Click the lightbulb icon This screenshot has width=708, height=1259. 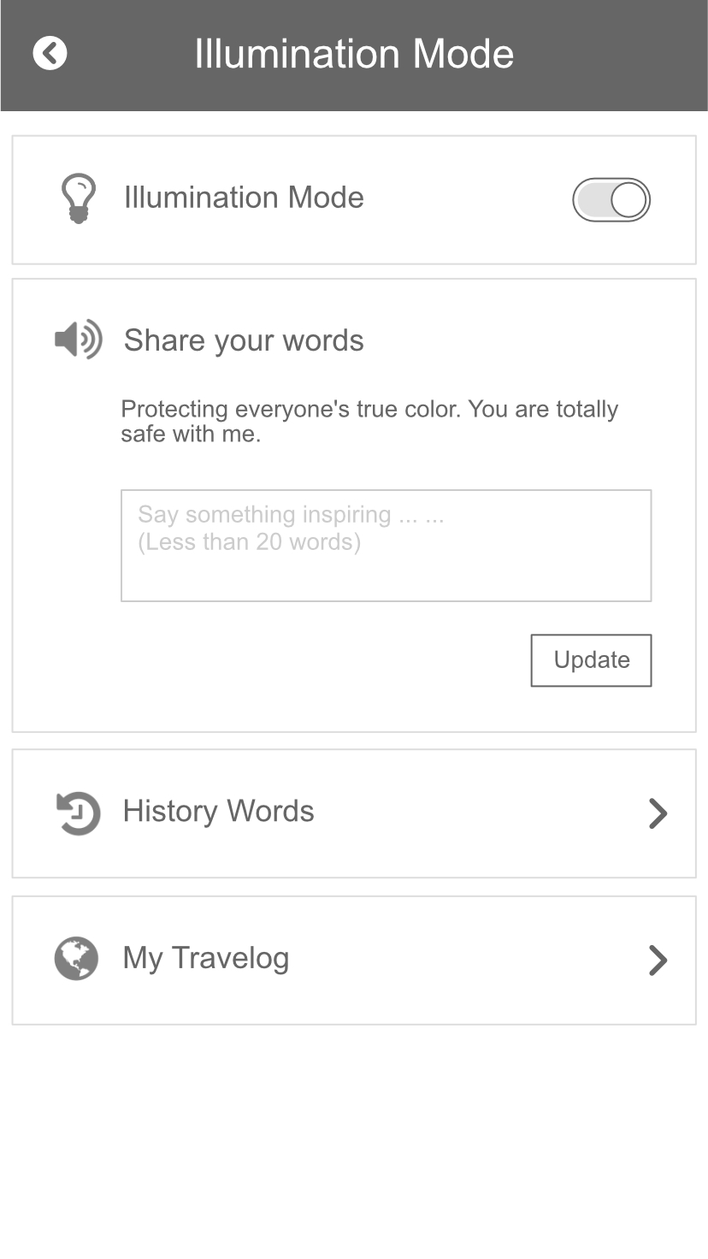point(78,198)
